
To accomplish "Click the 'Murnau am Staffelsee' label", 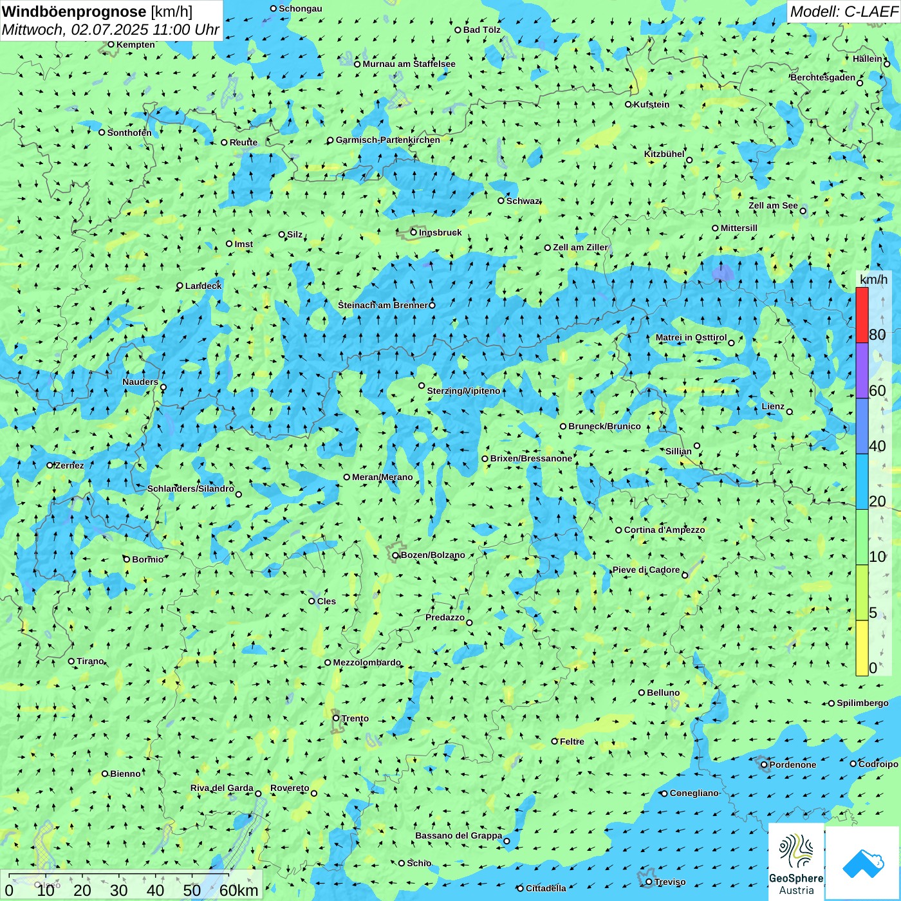I will pyautogui.click(x=409, y=64).
